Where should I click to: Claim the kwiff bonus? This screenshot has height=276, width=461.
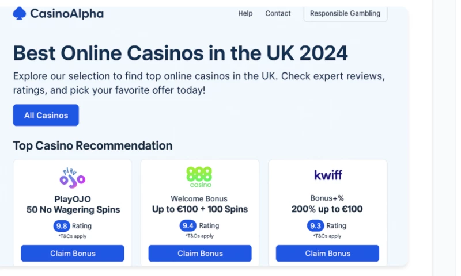click(327, 254)
